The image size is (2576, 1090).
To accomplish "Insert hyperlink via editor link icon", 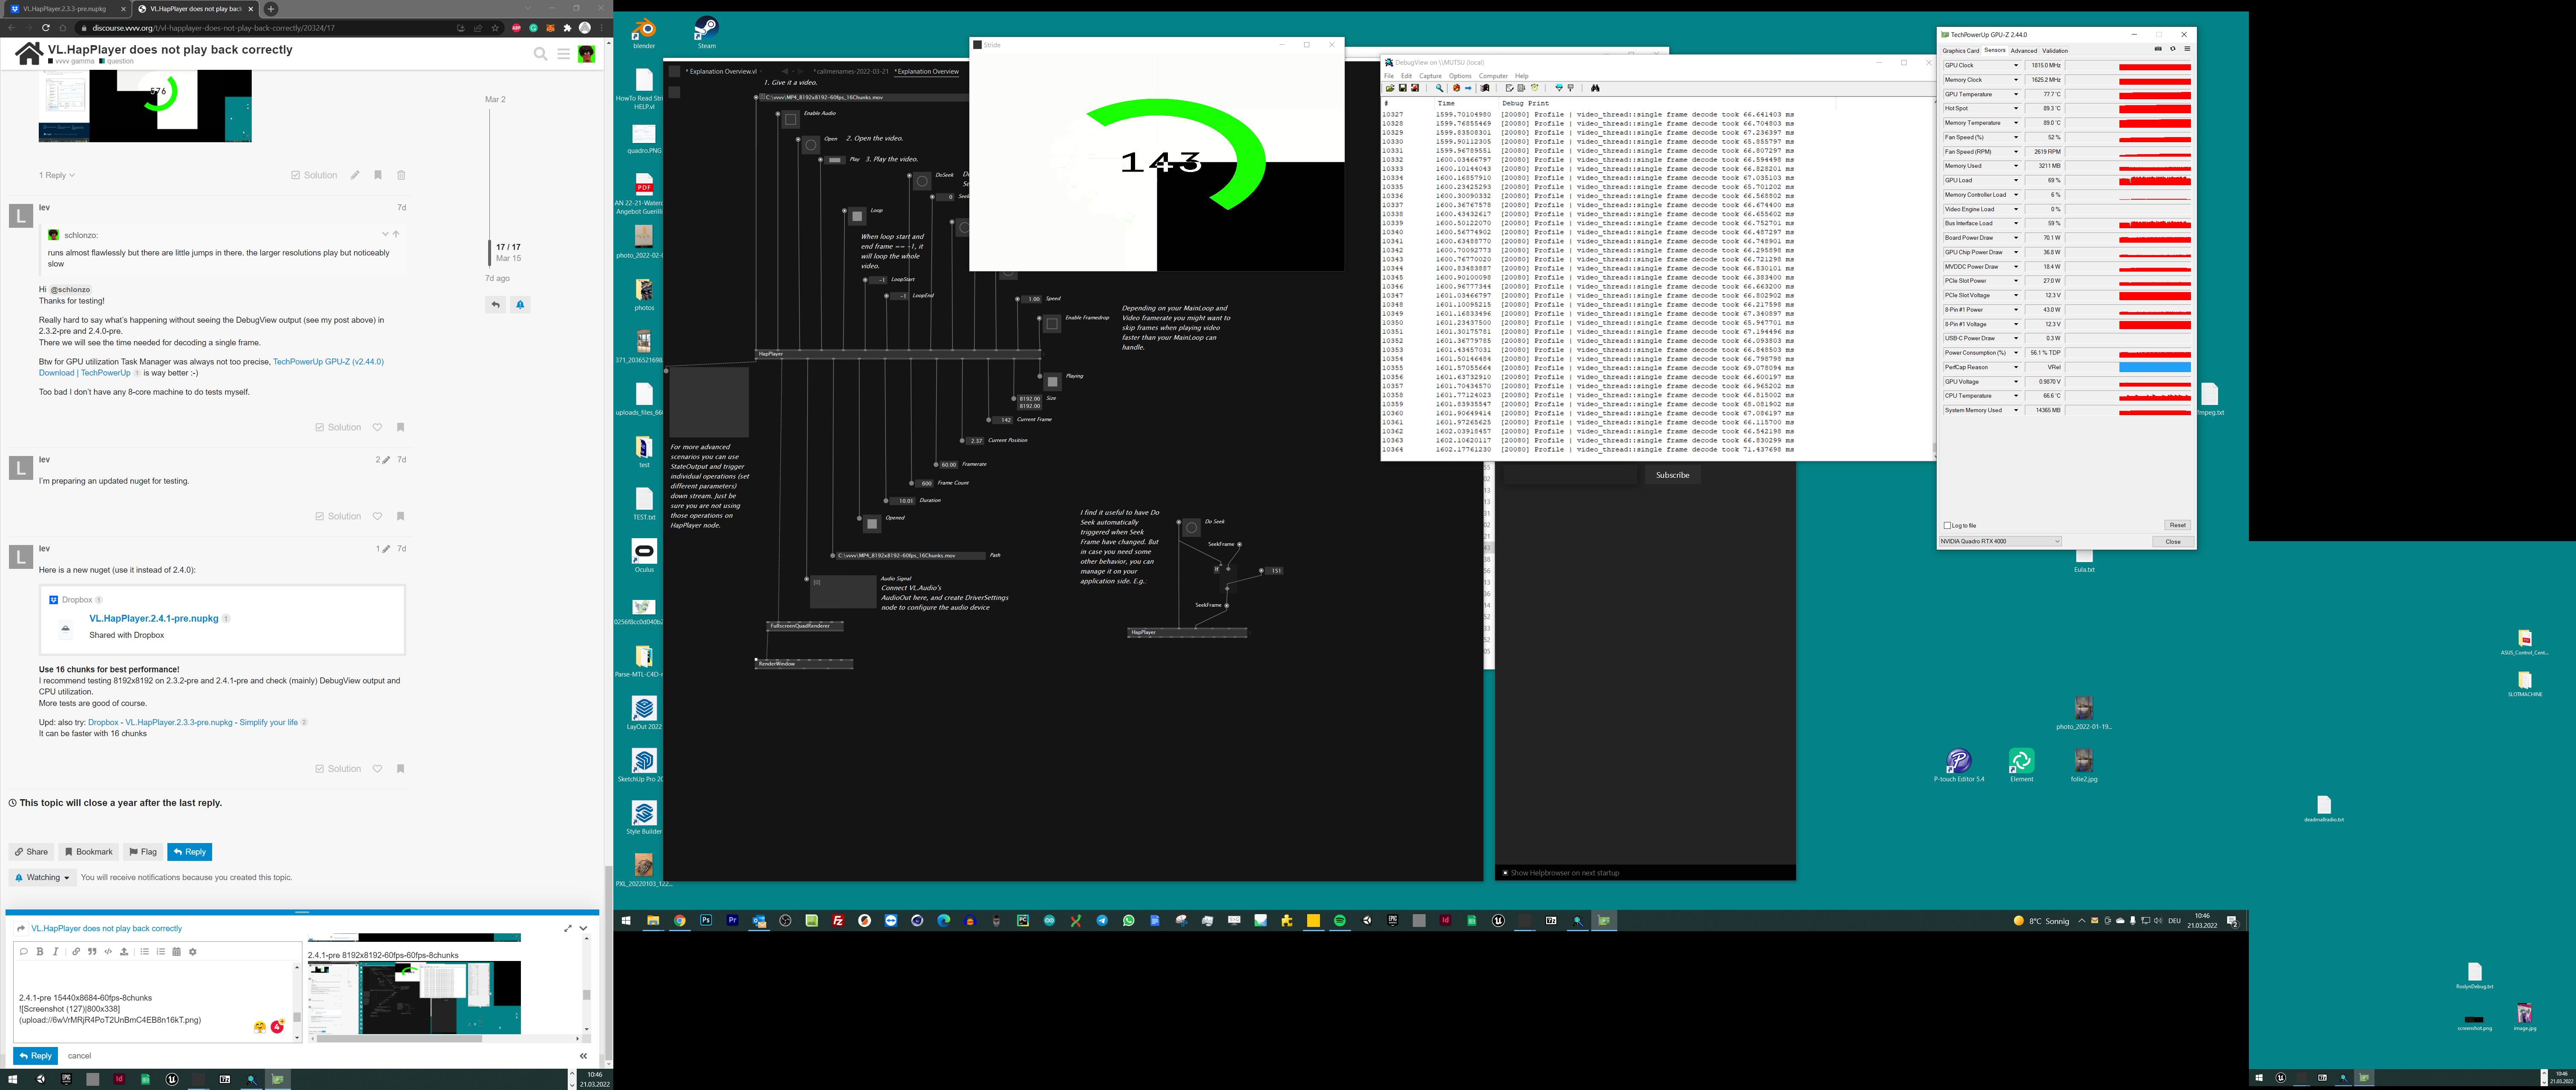I will click(76, 952).
